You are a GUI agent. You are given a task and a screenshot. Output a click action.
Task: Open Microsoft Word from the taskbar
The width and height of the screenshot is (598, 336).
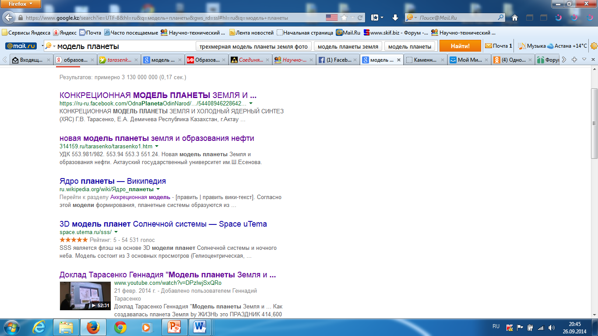tap(200, 327)
